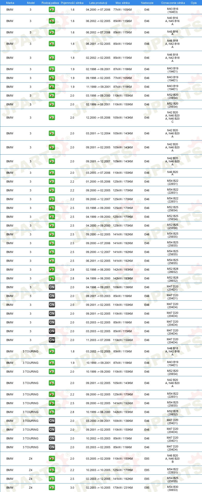Click petrol icon in the 03.2005 -> 07.2006 row
The height and width of the screenshot is (492, 202).
tap(52, 173)
